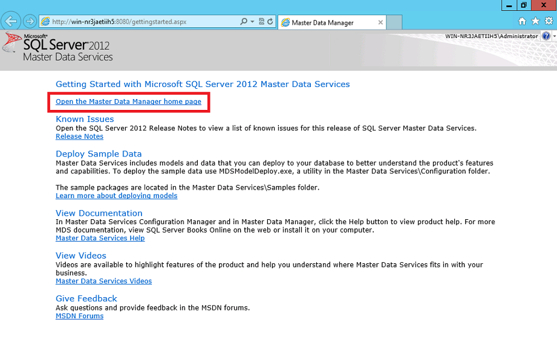Click the View Documentation heading

coord(99,213)
